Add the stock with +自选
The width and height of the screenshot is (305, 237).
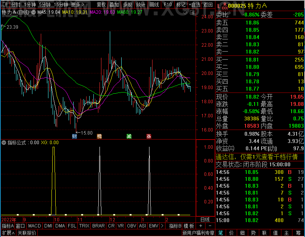click(194, 5)
